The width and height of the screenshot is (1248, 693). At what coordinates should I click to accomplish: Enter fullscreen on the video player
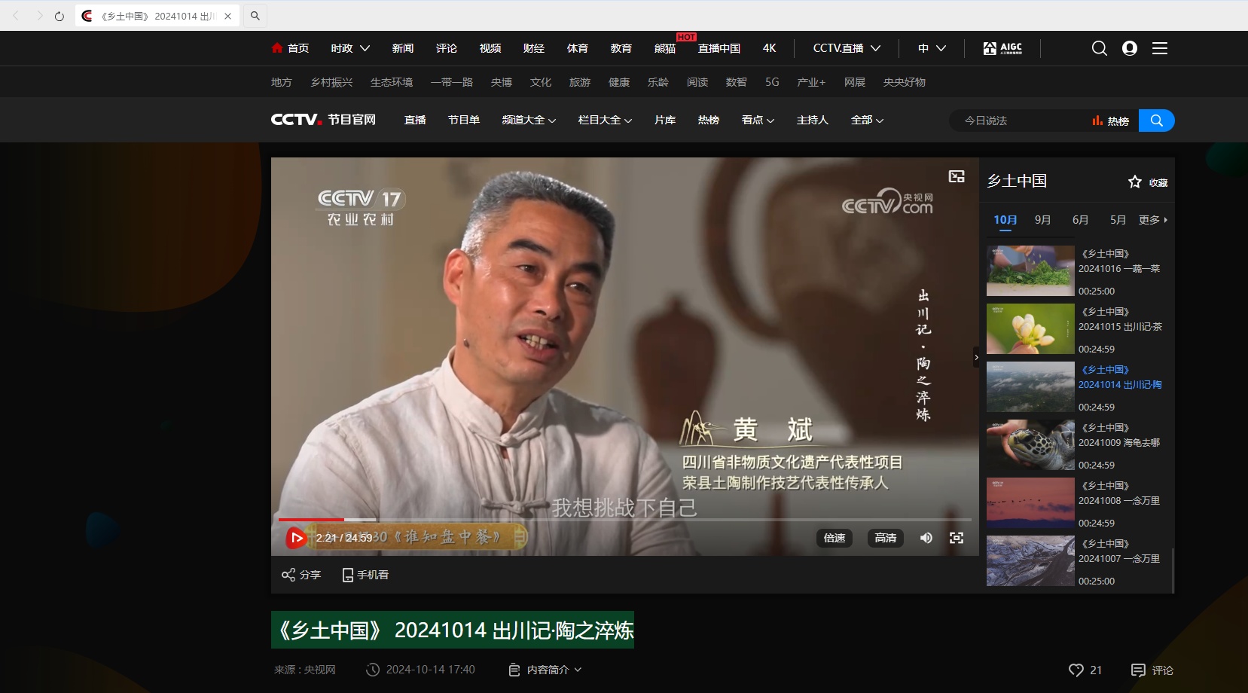coord(956,538)
